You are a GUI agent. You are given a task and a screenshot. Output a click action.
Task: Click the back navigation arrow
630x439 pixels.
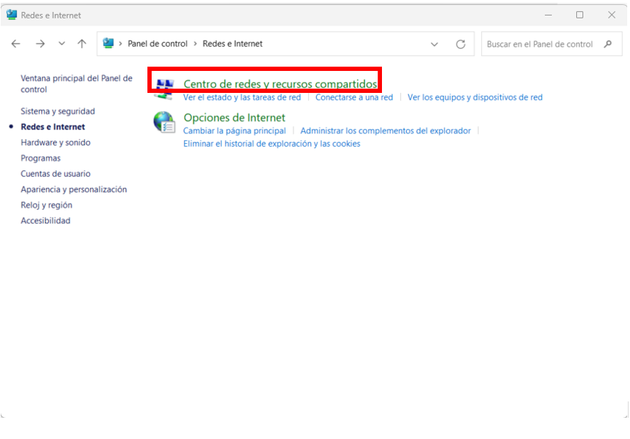pos(16,44)
